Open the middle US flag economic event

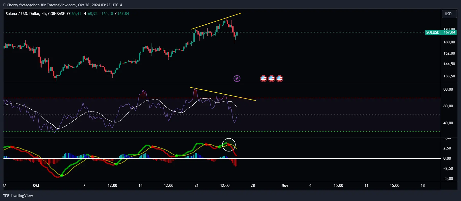pyautogui.click(x=271, y=79)
